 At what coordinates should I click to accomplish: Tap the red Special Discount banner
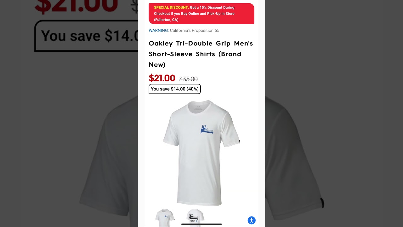pyautogui.click(x=201, y=14)
